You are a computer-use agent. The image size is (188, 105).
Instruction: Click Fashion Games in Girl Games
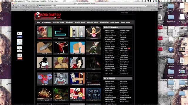(x=124, y=88)
